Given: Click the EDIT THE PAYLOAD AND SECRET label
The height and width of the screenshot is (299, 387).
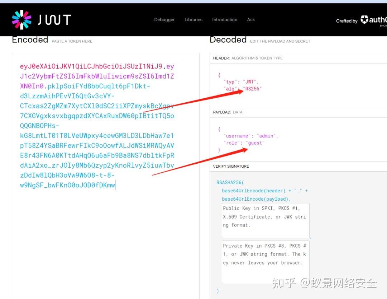Looking at the screenshot, I should pos(280,41).
